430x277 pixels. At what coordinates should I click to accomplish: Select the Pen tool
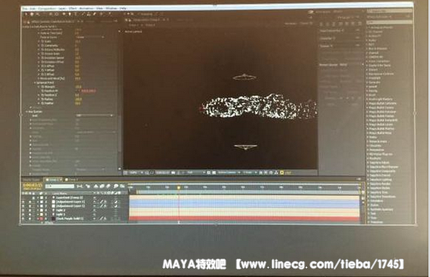pos(70,14)
